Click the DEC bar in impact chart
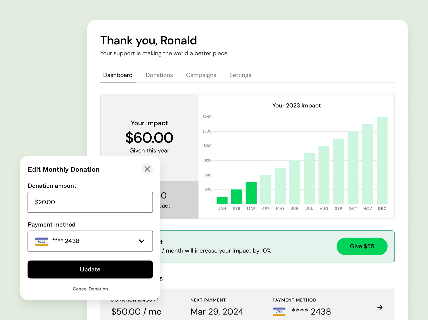The image size is (428, 320). 382,160
